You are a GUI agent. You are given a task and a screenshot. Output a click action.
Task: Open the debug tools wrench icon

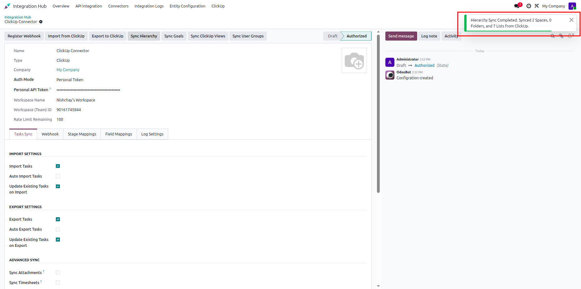(x=537, y=6)
